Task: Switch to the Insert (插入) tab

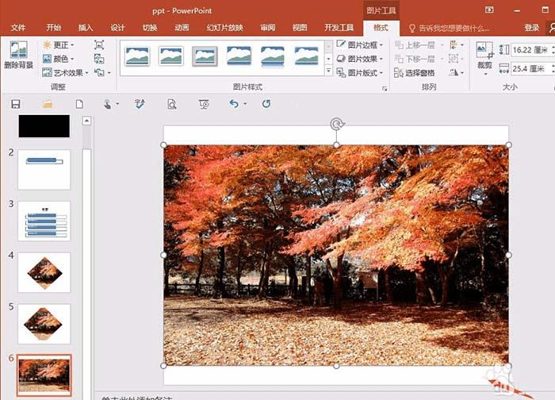Action: tap(86, 28)
